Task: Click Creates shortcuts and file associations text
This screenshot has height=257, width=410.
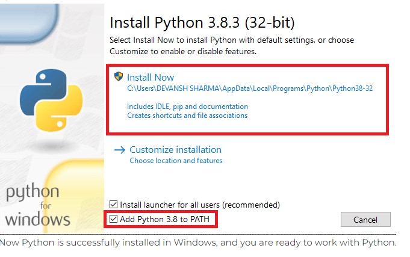Action: point(187,116)
